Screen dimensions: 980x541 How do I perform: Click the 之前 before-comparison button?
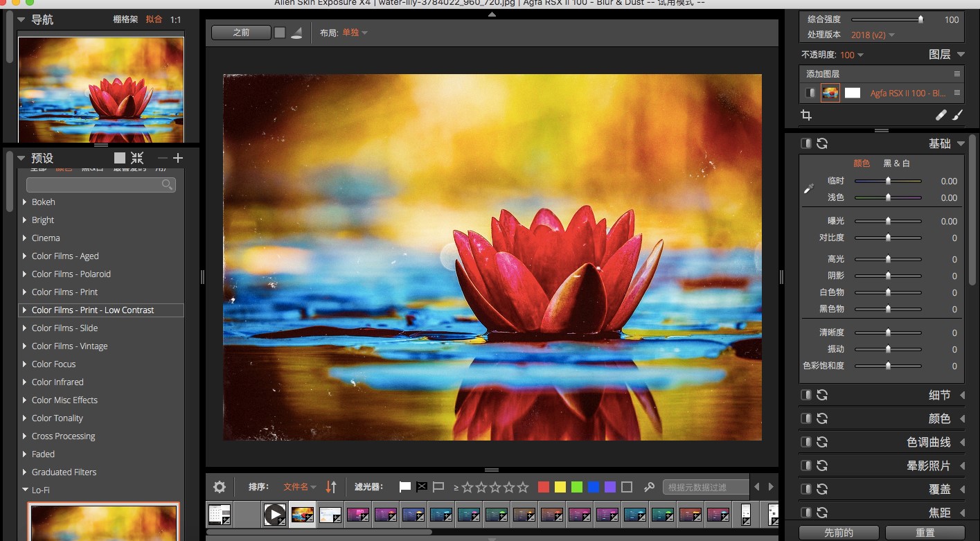tap(240, 32)
